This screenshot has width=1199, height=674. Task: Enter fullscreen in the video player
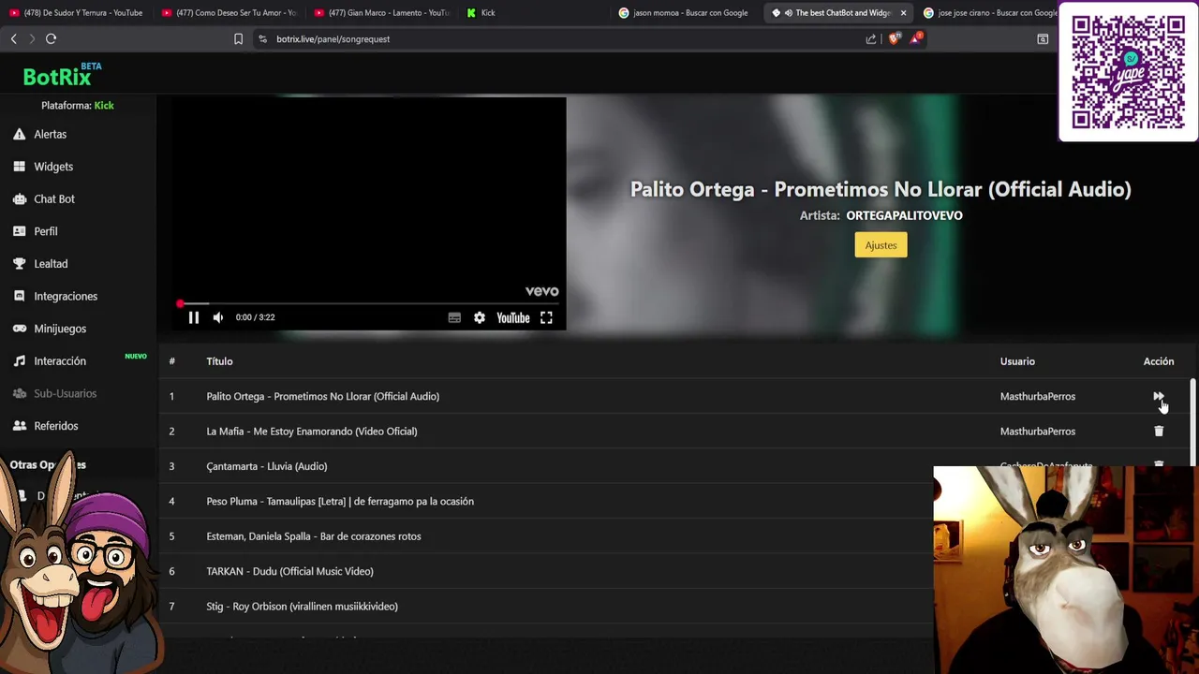(546, 317)
